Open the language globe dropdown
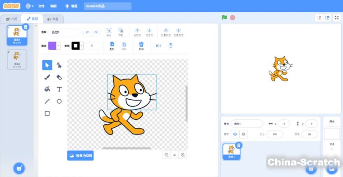This screenshot has width=343, height=177. click(x=30, y=6)
